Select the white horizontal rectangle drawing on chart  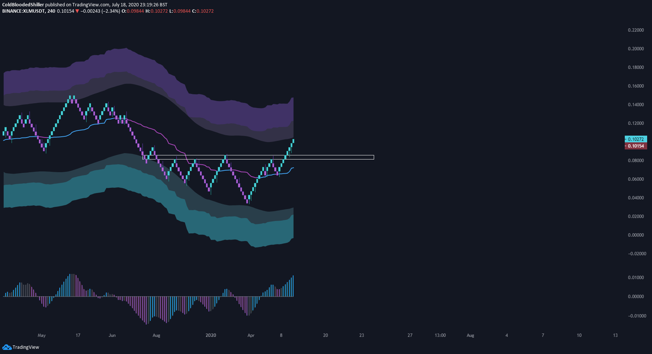click(258, 157)
